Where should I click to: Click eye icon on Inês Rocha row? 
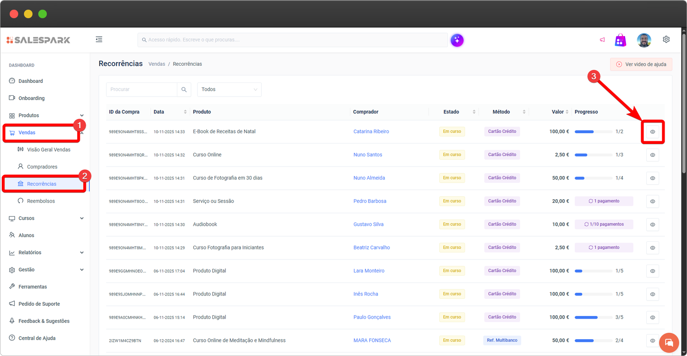click(652, 294)
